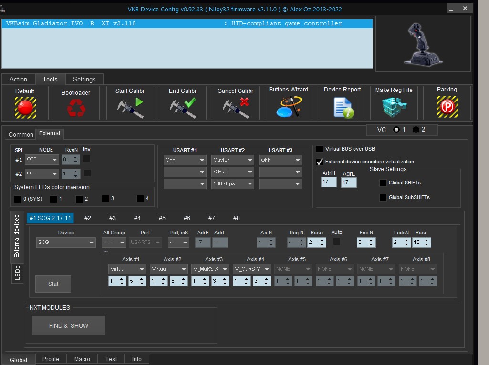This screenshot has height=365, width=489.
Task: Open the Alt.Group dropdown
Action: tap(114, 242)
